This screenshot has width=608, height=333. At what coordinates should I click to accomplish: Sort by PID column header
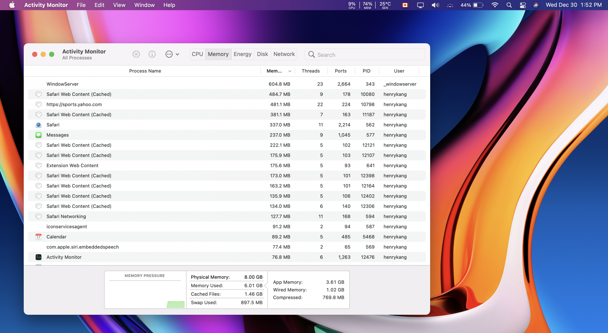coord(366,71)
